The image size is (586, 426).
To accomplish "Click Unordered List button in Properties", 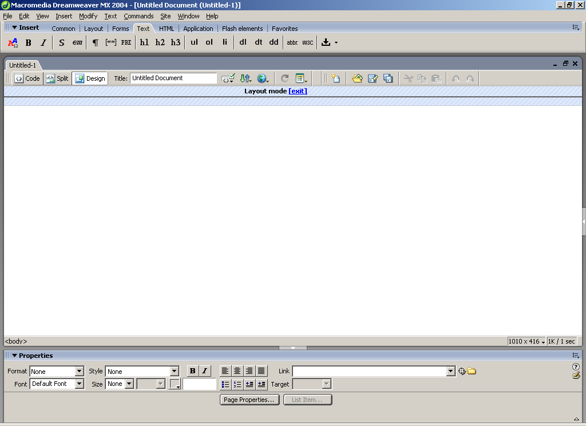I will pyautogui.click(x=225, y=384).
